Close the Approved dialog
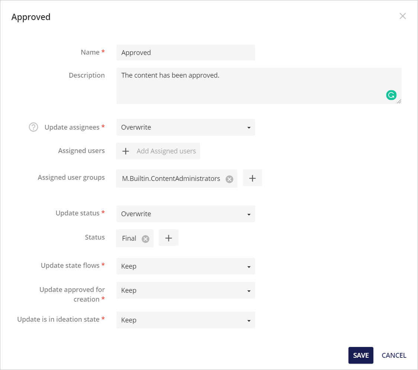This screenshot has height=370, width=418. pyautogui.click(x=402, y=16)
